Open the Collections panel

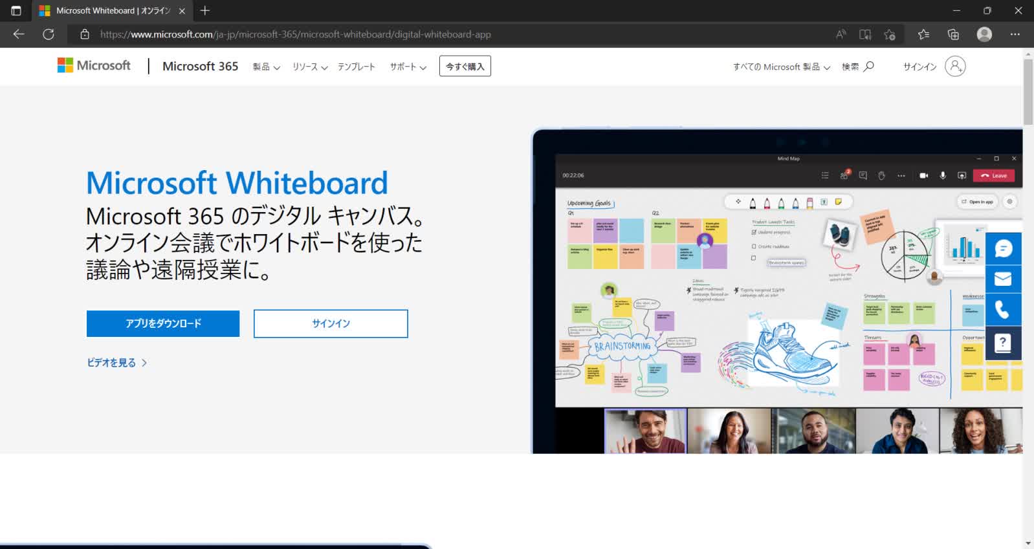click(x=953, y=34)
